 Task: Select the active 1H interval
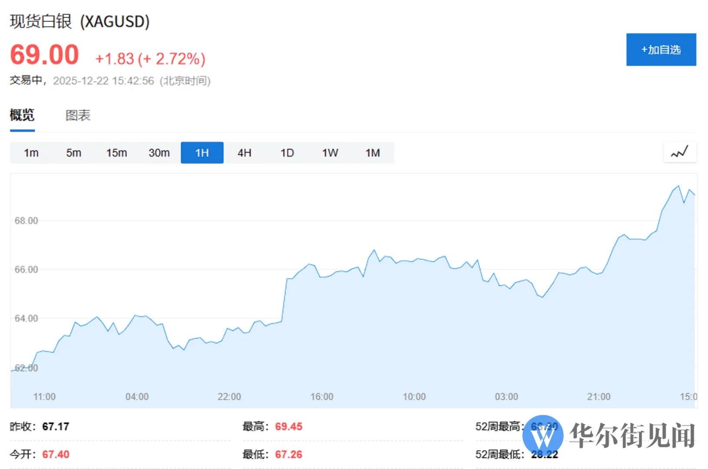click(x=202, y=153)
